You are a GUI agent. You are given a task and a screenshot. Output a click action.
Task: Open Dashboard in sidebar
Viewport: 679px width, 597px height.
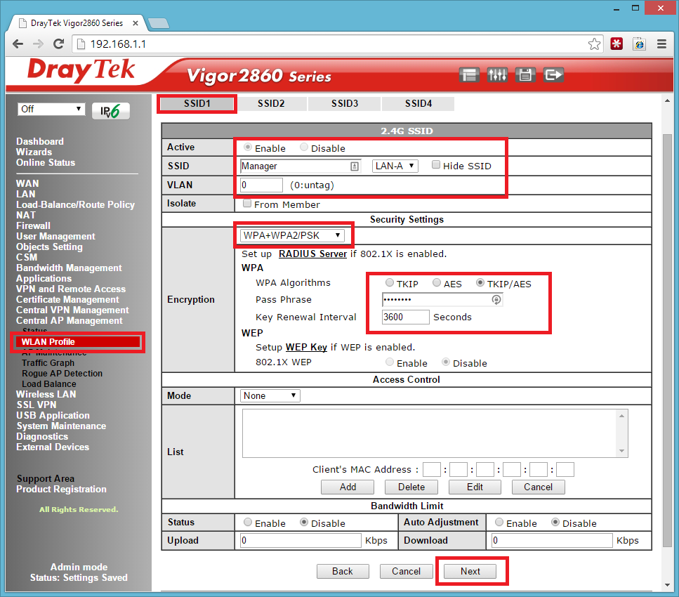[x=40, y=142]
